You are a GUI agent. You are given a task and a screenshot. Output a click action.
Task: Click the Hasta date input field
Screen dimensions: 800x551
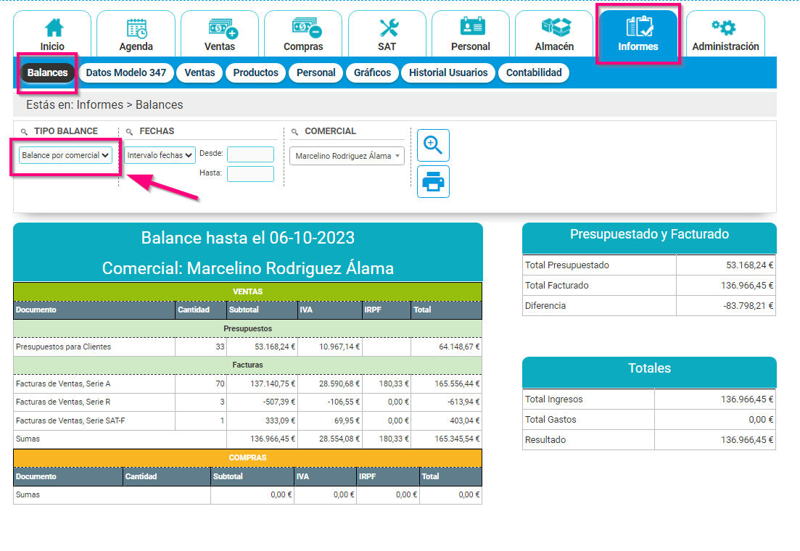tap(250, 174)
